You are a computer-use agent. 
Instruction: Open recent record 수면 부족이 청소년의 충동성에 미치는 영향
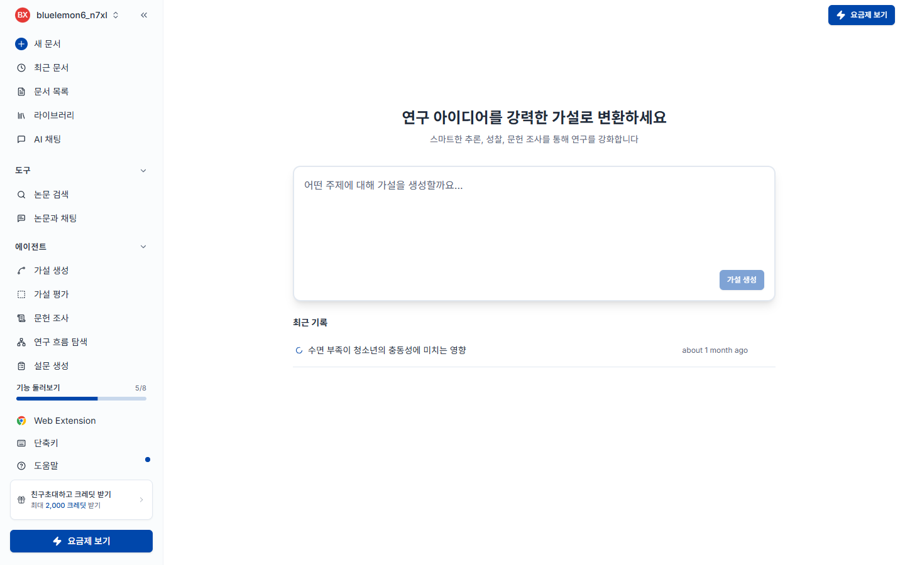click(x=534, y=350)
